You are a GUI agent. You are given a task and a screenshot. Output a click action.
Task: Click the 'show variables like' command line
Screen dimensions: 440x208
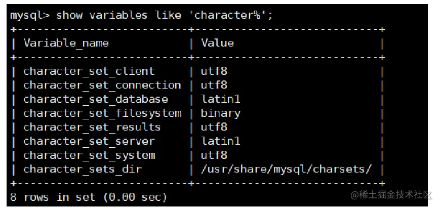(x=141, y=15)
